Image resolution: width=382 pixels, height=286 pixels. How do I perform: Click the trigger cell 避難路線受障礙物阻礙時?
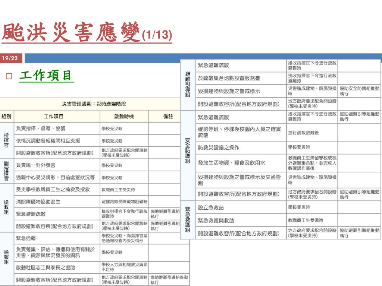point(124,201)
